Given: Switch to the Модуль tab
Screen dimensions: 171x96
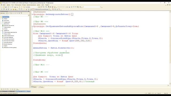Looking at the screenshot, I should 41,87.
